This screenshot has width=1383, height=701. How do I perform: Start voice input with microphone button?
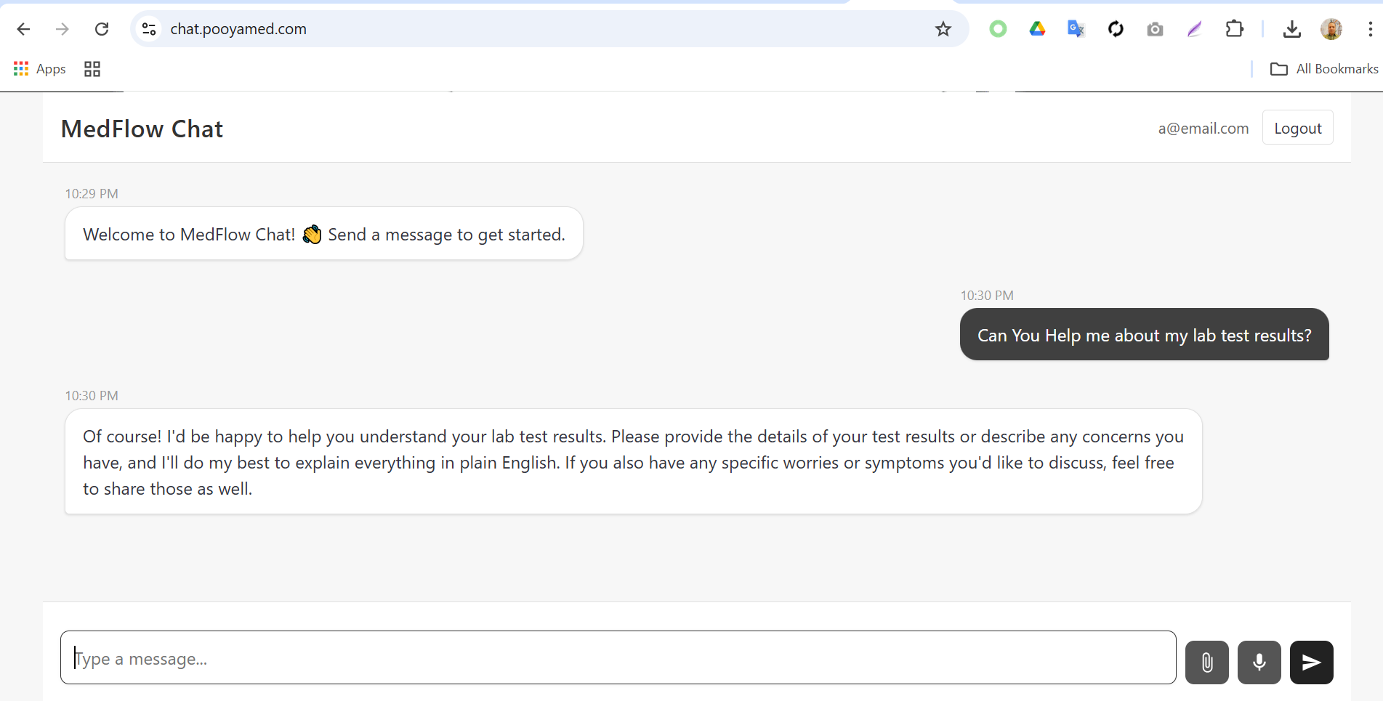click(1259, 662)
